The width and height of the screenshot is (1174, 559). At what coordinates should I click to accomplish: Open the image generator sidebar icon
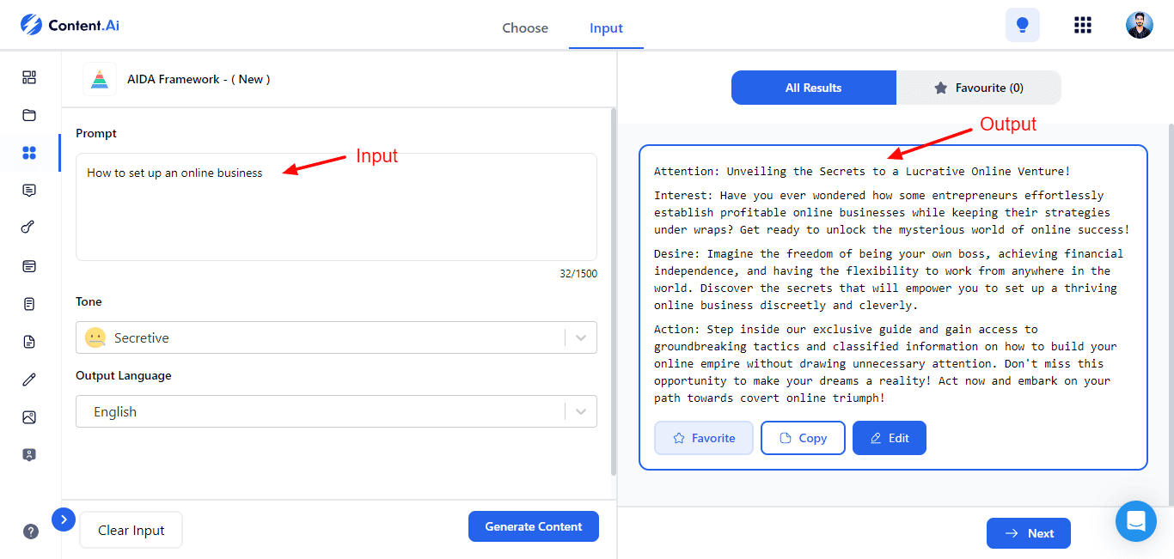pyautogui.click(x=29, y=417)
